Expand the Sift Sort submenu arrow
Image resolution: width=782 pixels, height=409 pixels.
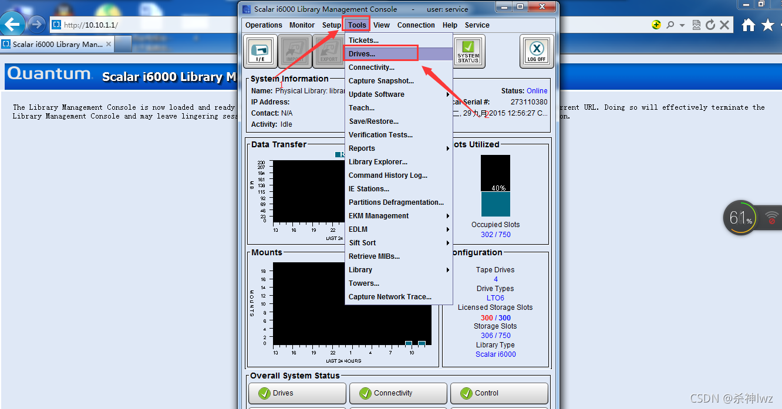click(x=448, y=243)
